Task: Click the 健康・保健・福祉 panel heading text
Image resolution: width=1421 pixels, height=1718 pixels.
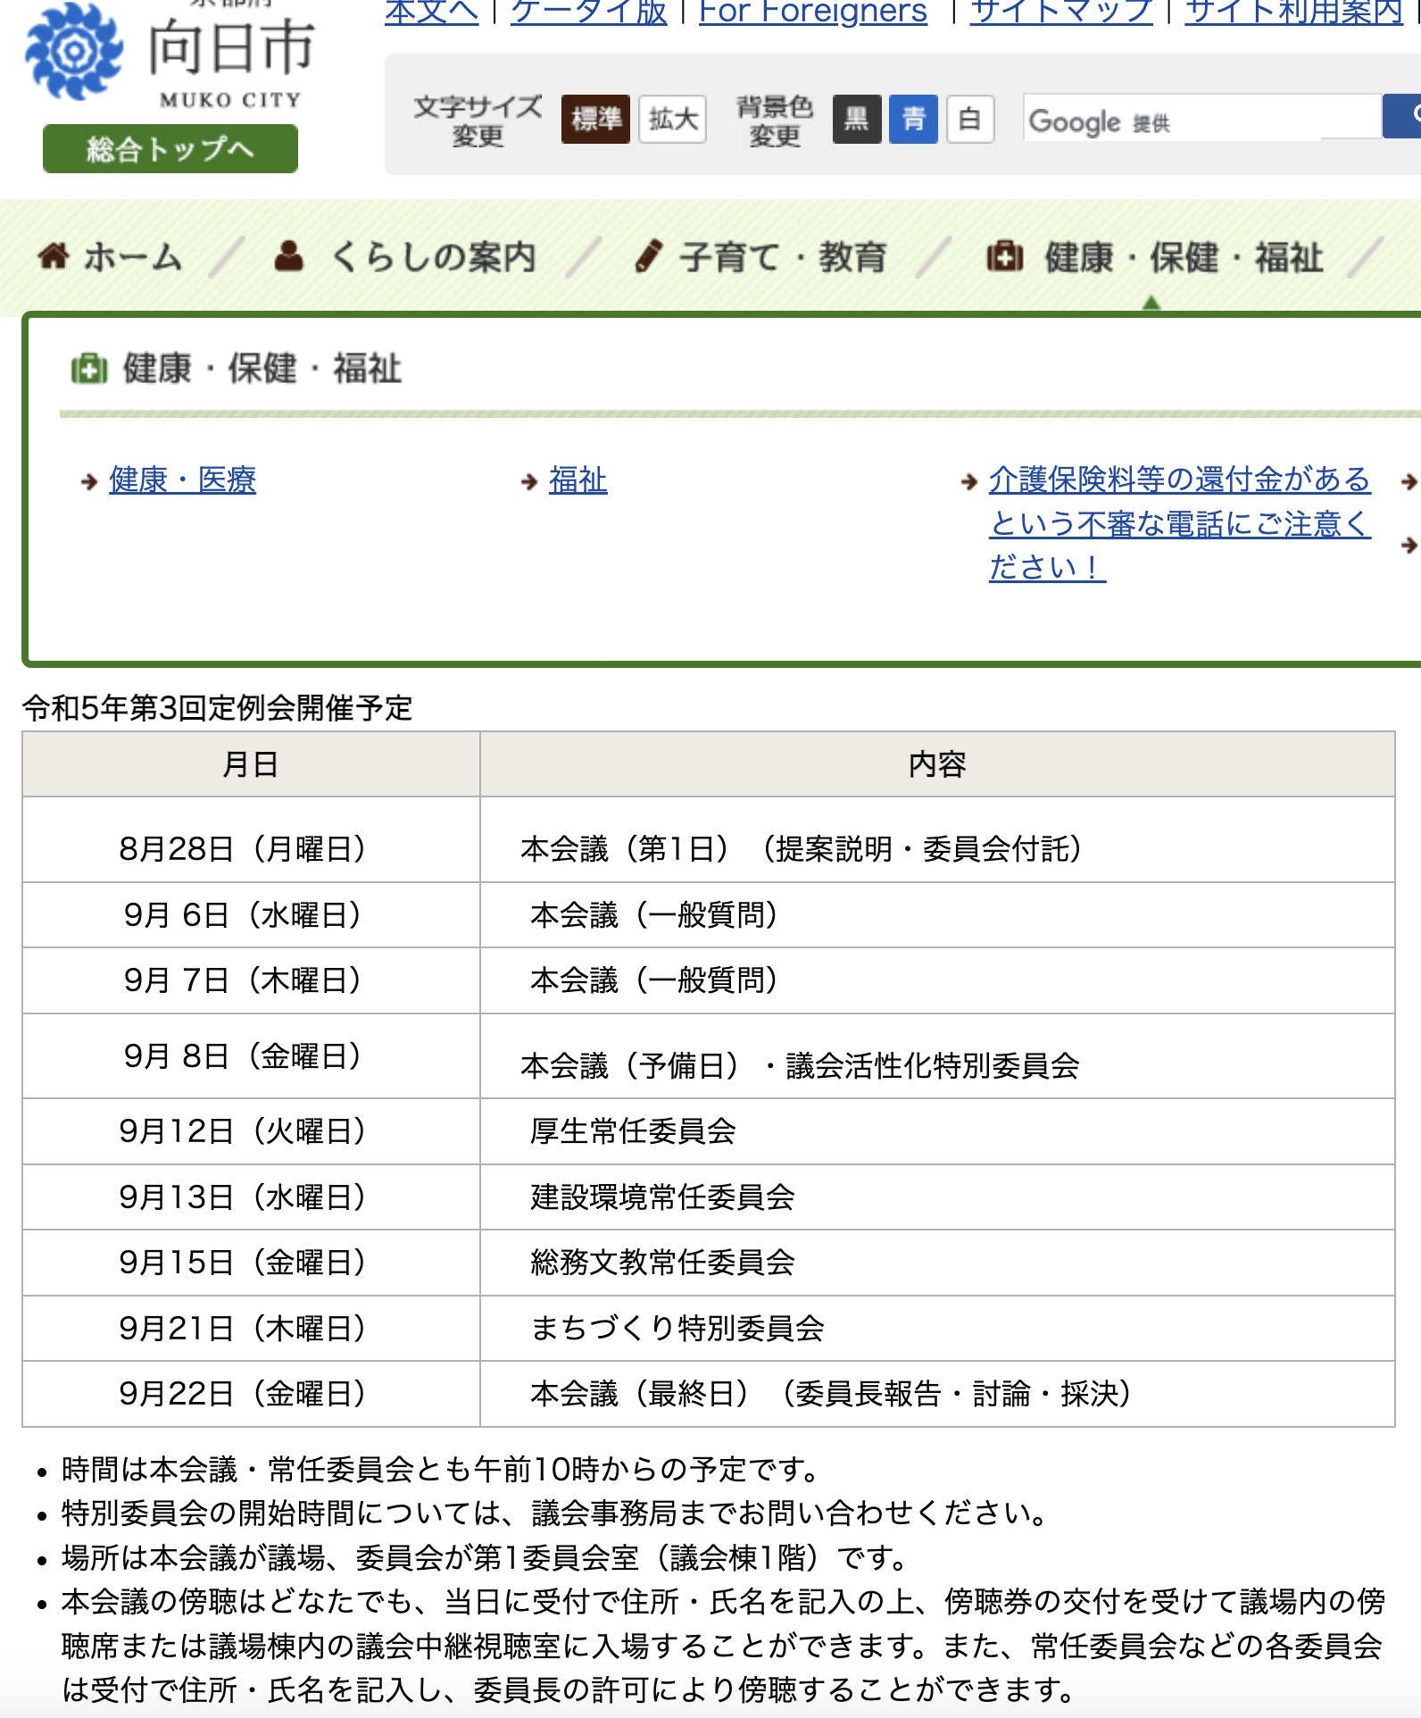Action: 262,368
